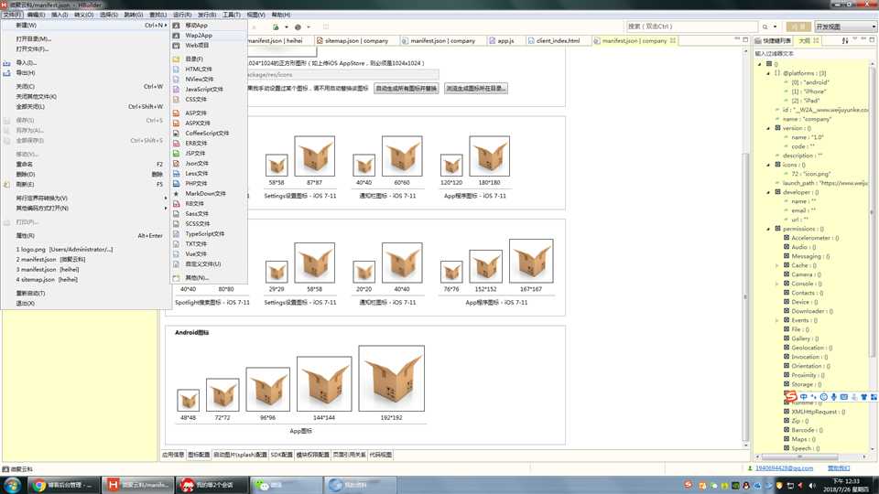
Task: Click the sort icon in outline panel
Action: click(845, 41)
